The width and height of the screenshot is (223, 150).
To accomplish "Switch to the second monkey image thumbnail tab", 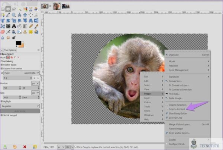I will click(56, 6).
